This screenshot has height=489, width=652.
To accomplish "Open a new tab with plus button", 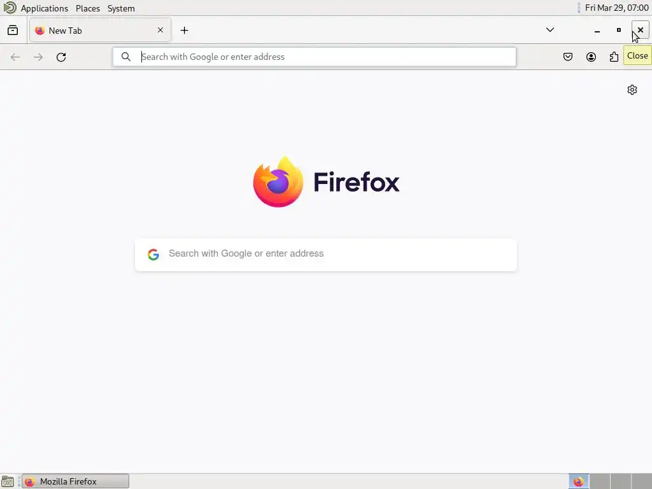I will 184,31.
